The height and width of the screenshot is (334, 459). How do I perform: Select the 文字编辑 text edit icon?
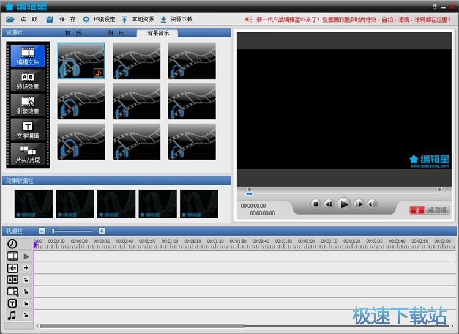click(28, 130)
